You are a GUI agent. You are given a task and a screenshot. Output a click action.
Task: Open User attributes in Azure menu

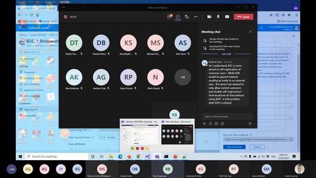click(x=32, y=84)
